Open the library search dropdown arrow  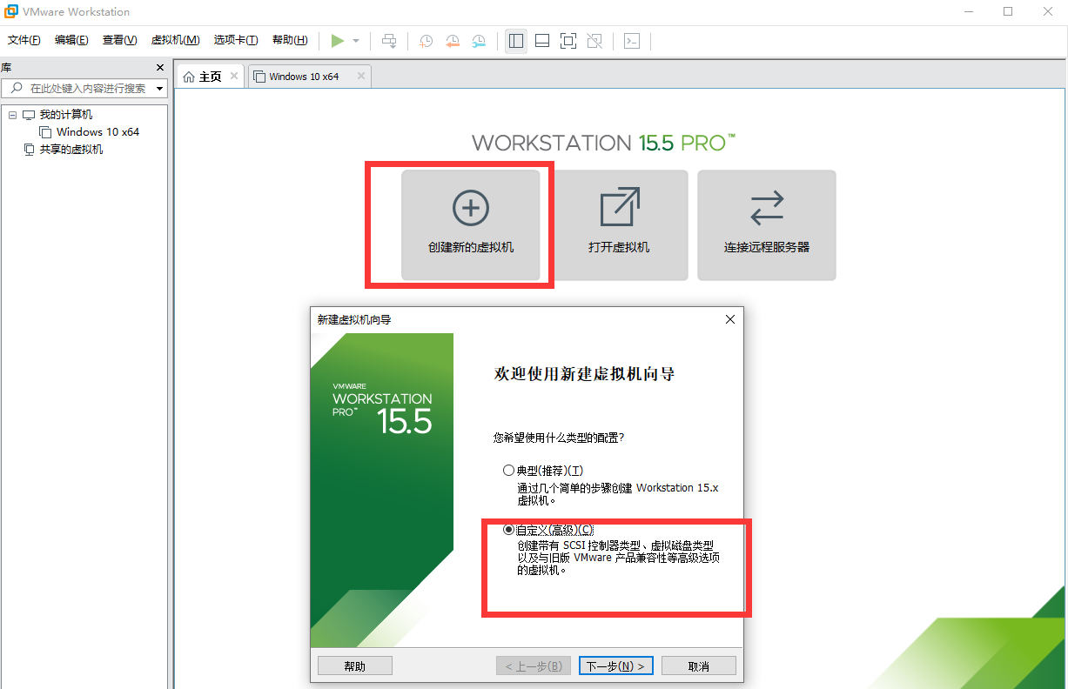click(160, 89)
